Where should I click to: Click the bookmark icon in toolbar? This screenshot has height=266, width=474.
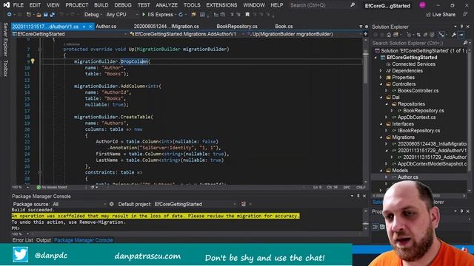point(247,15)
